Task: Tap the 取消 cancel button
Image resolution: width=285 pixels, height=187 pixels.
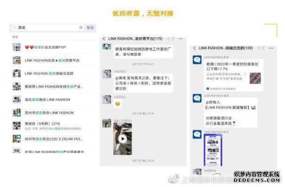Action: click(90, 28)
